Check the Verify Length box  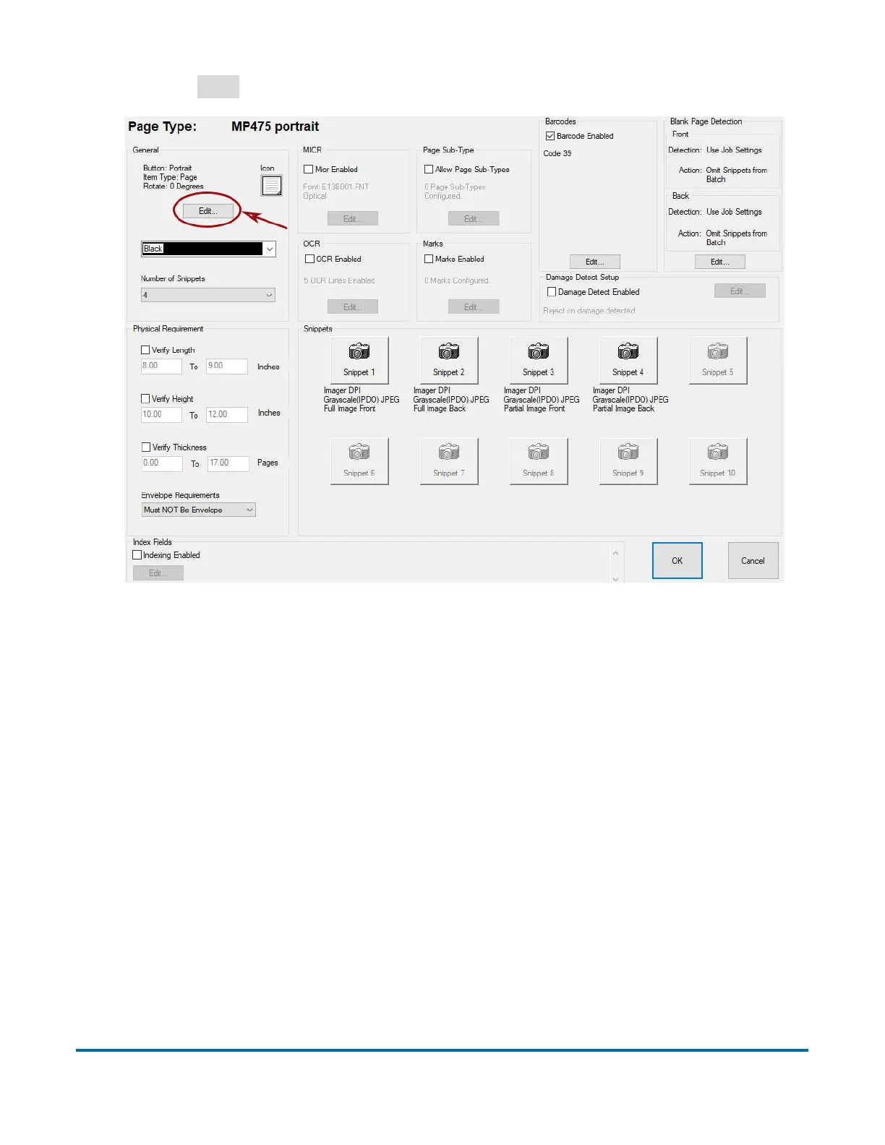(x=145, y=350)
